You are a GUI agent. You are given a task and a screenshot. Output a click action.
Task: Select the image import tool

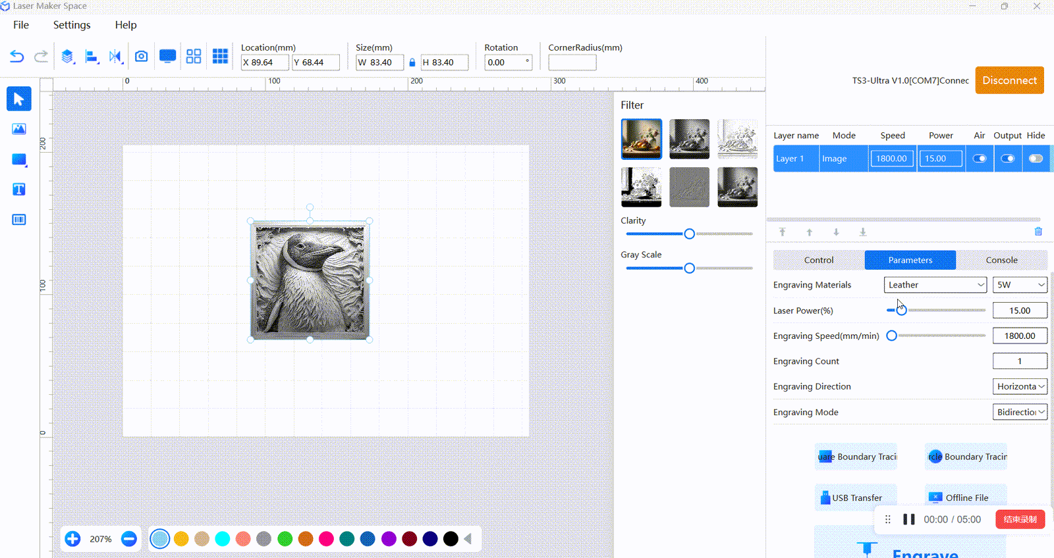(x=19, y=129)
